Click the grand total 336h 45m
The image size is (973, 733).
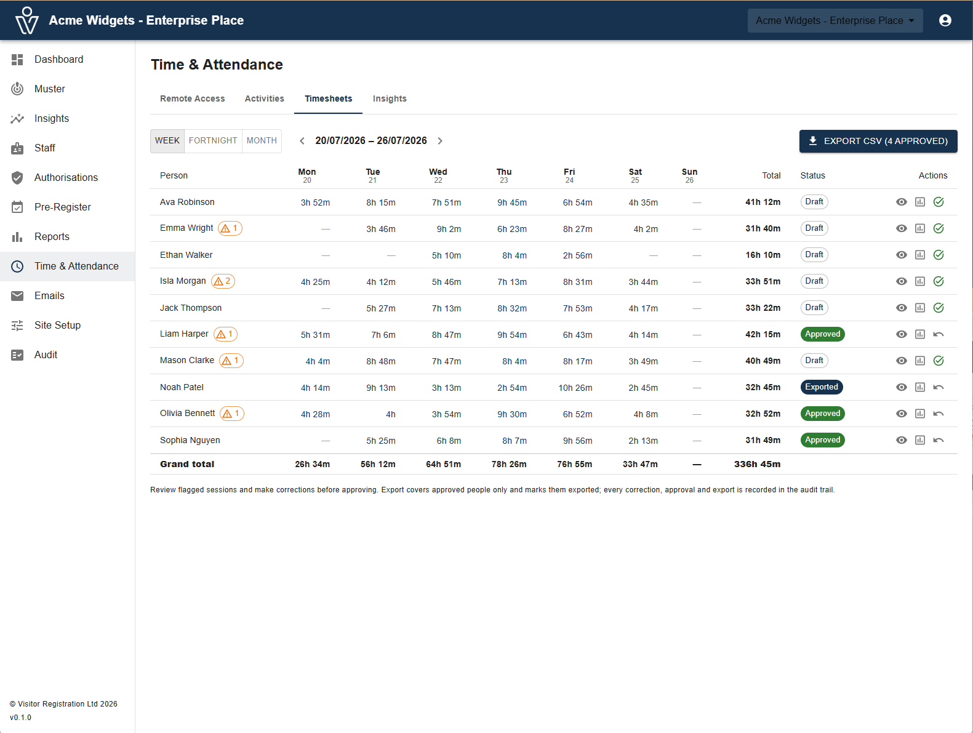(758, 465)
